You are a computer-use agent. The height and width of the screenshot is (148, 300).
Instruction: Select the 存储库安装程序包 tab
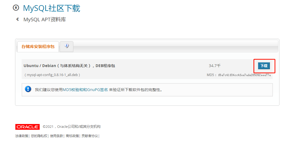[x=38, y=47]
